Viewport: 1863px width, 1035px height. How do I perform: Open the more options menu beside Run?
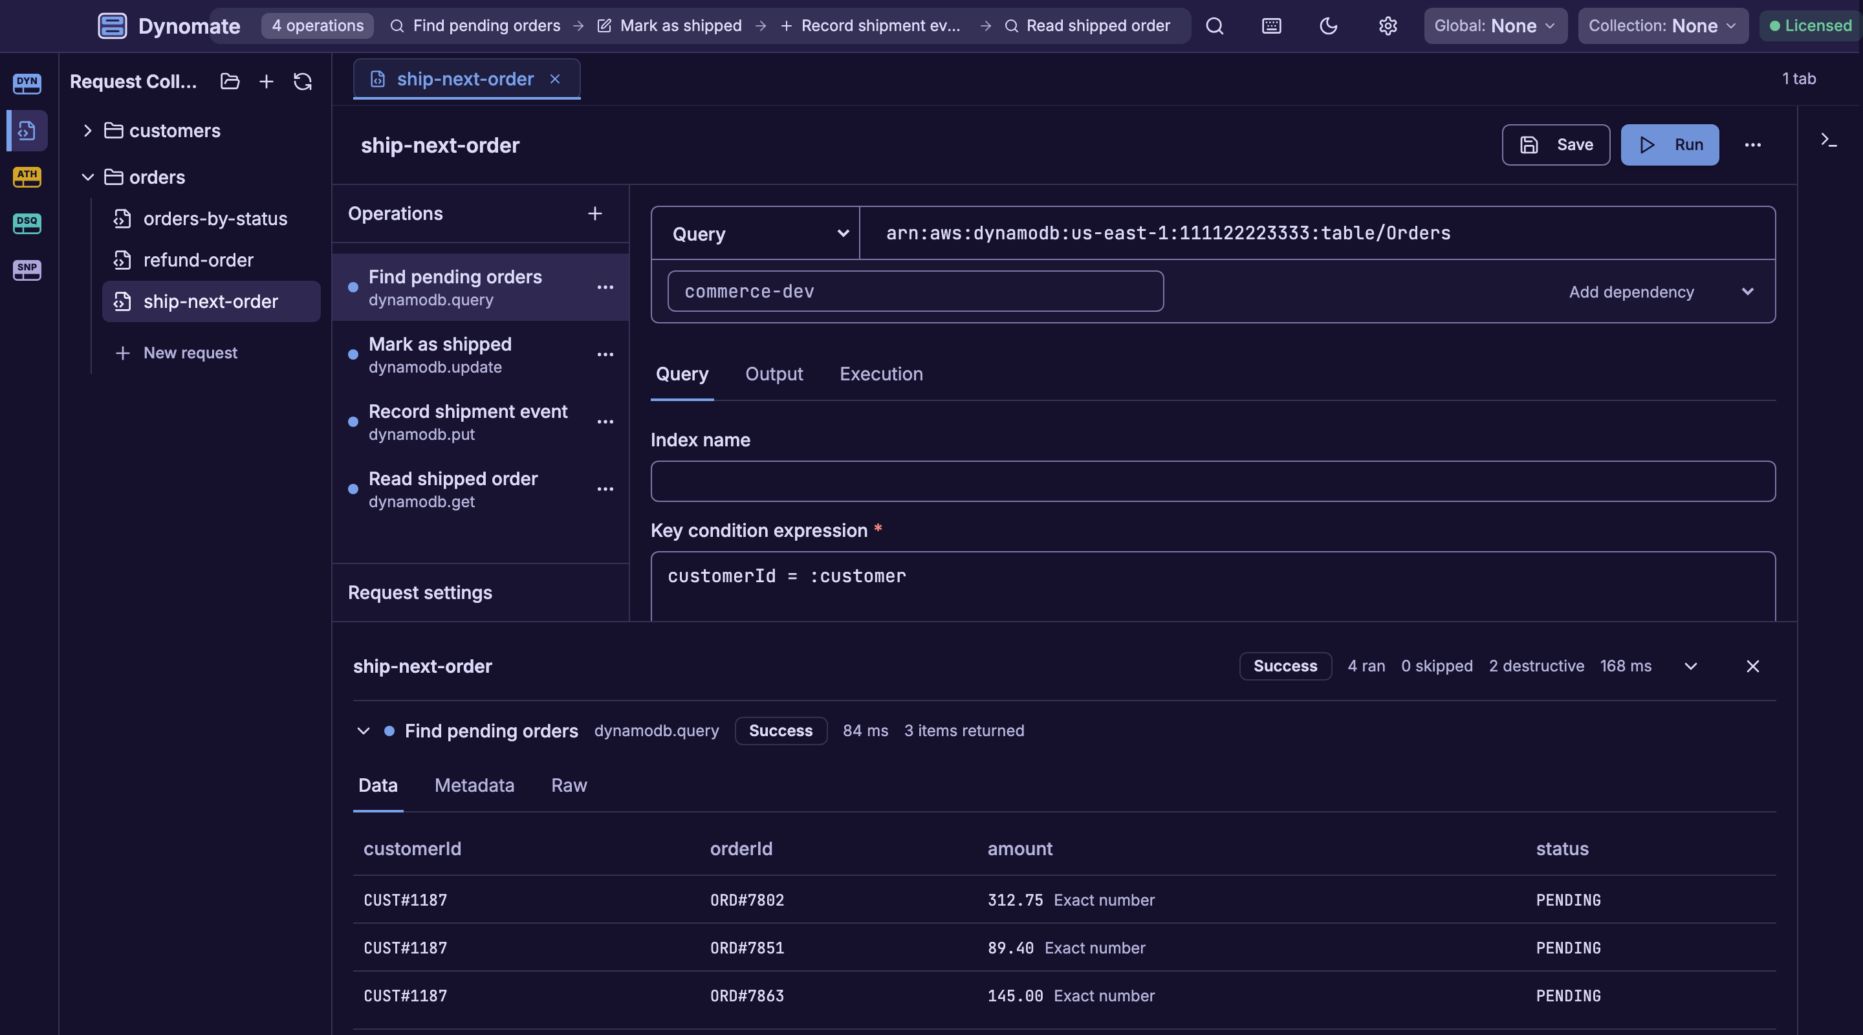click(1752, 145)
